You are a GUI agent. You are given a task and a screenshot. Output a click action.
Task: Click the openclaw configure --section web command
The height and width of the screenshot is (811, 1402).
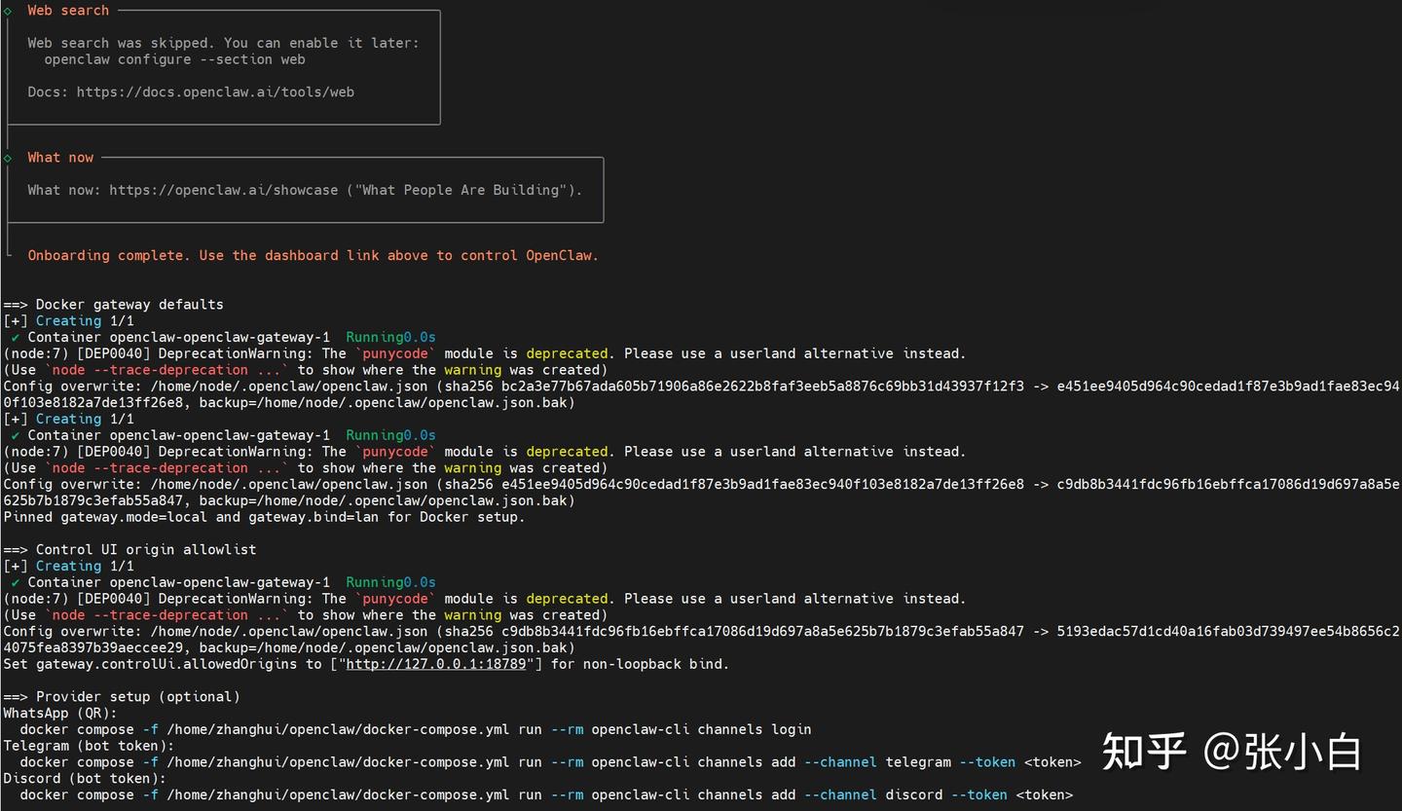coord(174,59)
